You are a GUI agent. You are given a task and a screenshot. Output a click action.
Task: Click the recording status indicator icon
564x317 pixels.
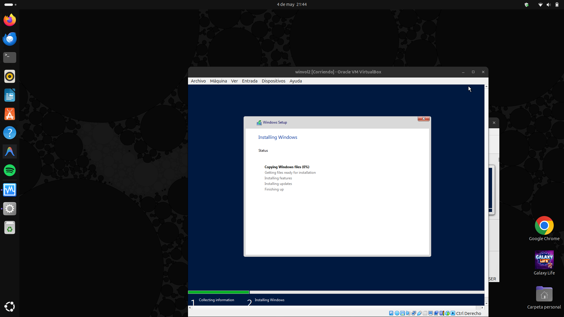tap(436, 313)
